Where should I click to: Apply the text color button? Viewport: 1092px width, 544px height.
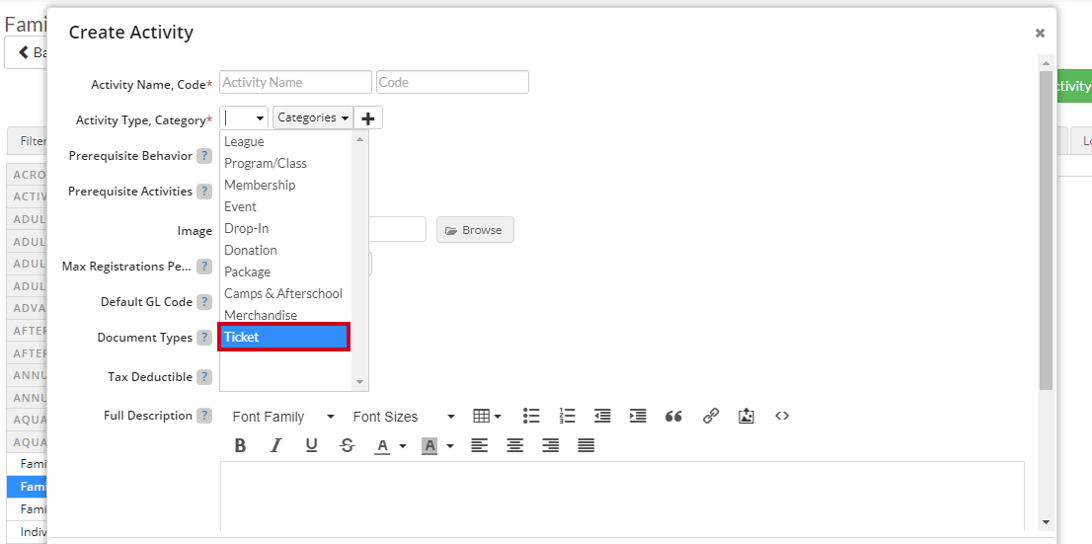pyautogui.click(x=382, y=445)
